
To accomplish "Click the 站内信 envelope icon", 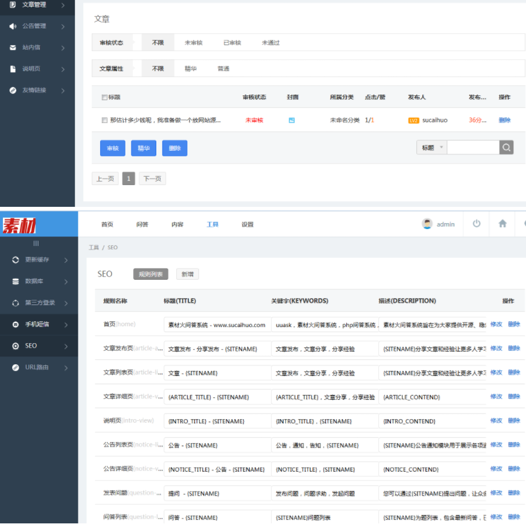I will 13,48.
